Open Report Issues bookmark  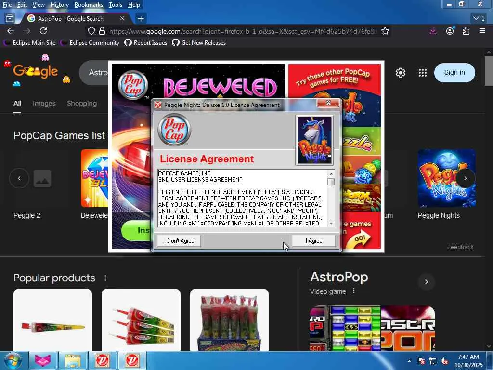click(x=146, y=43)
